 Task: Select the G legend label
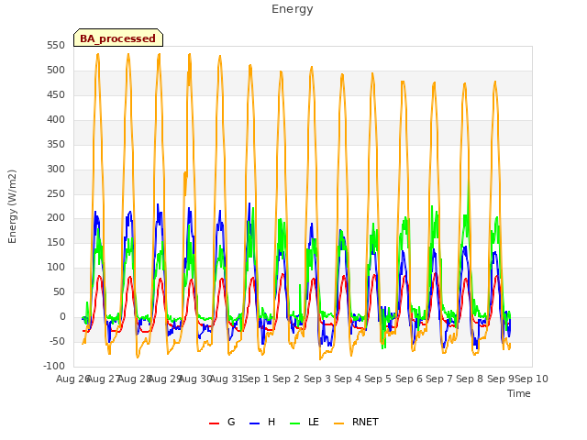tap(231, 422)
